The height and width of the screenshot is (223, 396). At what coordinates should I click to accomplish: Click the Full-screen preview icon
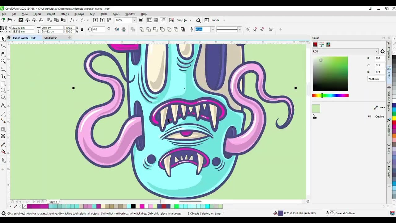click(141, 20)
